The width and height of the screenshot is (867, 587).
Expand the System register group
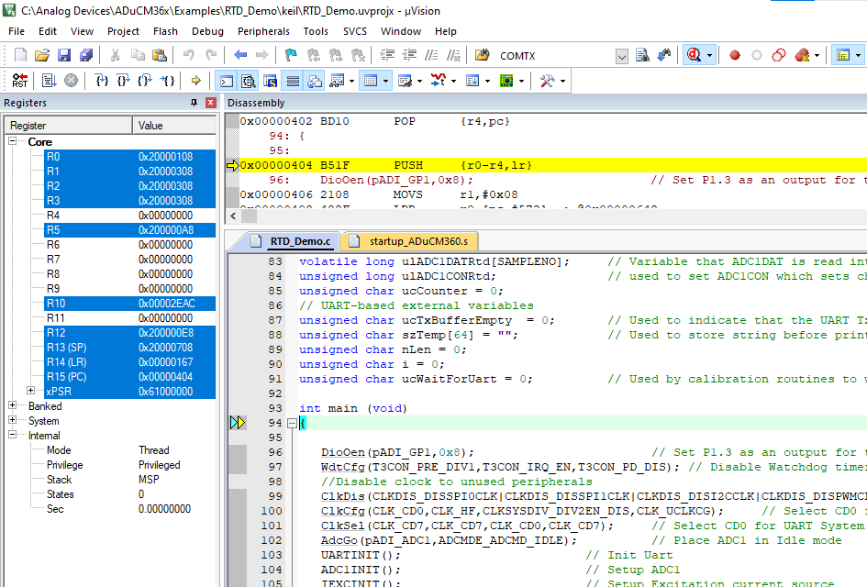[12, 420]
